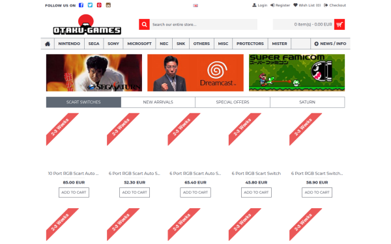Expand the News / Info menu
This screenshot has width=391, height=244.
coord(330,44)
